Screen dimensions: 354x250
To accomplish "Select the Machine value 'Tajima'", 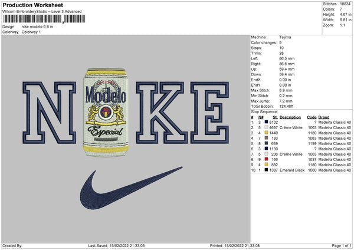I will point(285,37).
